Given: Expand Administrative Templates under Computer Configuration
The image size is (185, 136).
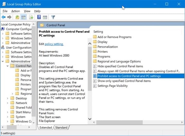Looking at the screenshot, I should 3,43.
